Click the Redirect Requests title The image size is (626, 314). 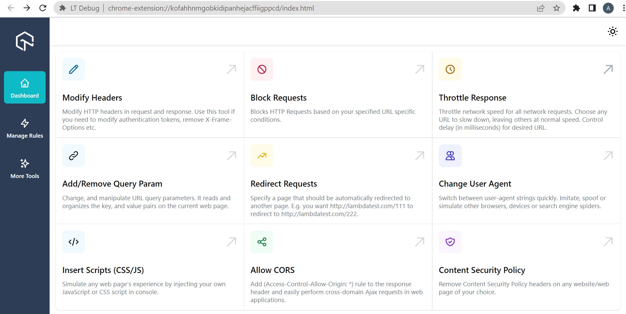point(283,184)
